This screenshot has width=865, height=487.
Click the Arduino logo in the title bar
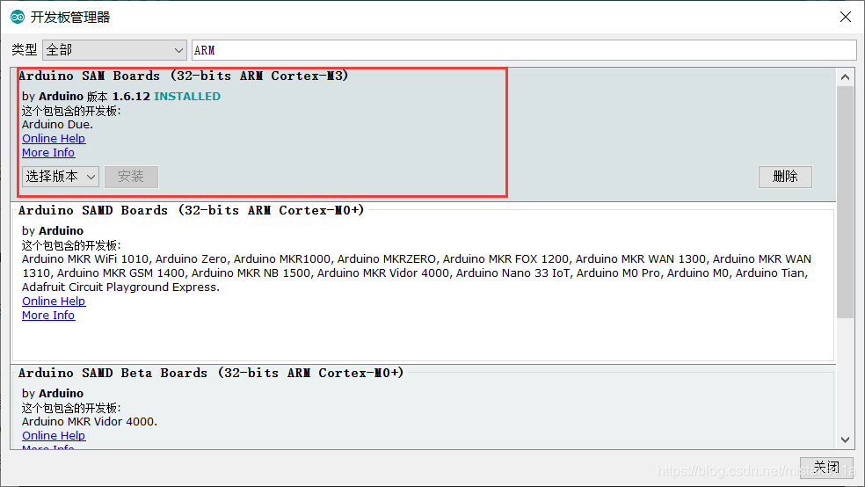(x=18, y=17)
